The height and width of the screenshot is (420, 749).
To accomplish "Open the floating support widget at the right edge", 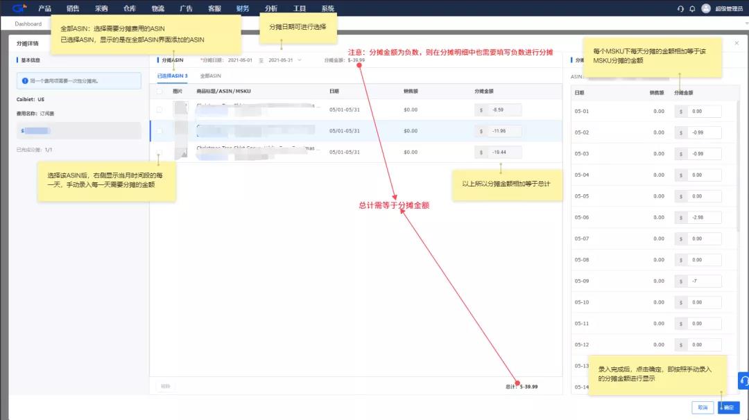I will click(743, 381).
